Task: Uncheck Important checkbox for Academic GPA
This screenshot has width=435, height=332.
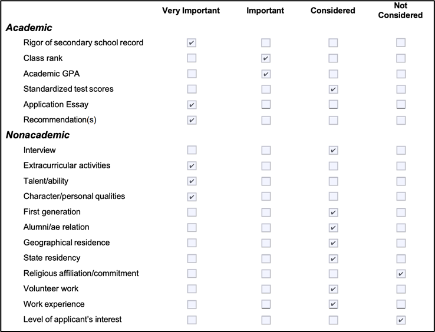Action: point(266,74)
